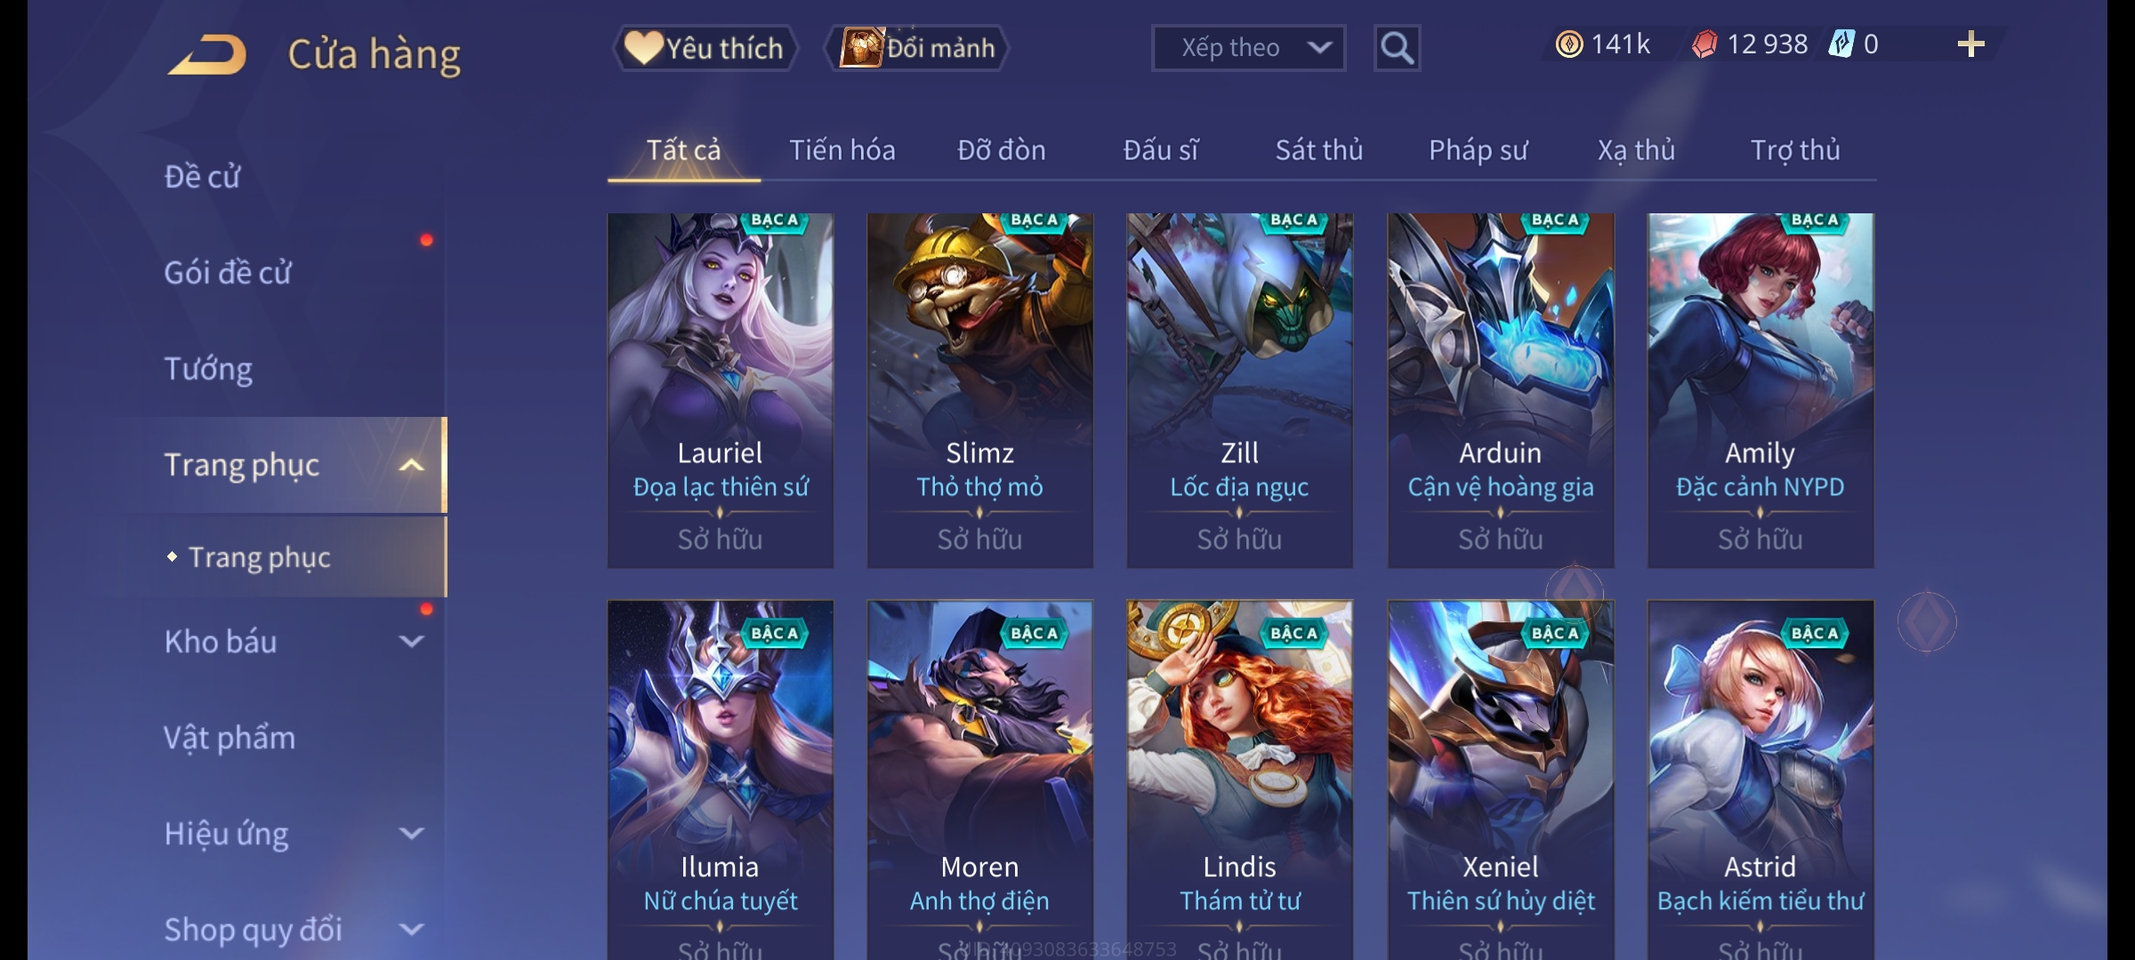
Task: Switch to the Pháp sư tab
Action: pos(1478,150)
